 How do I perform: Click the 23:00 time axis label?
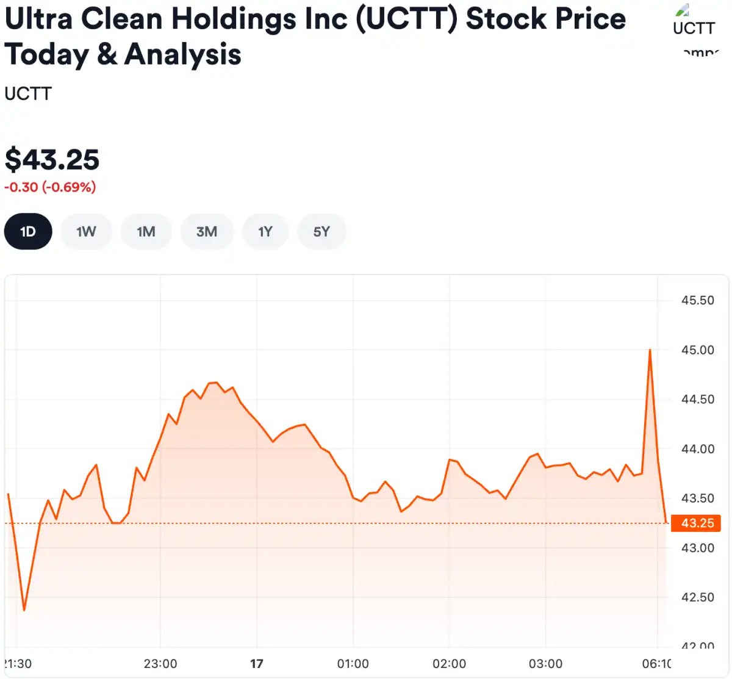coord(160,664)
